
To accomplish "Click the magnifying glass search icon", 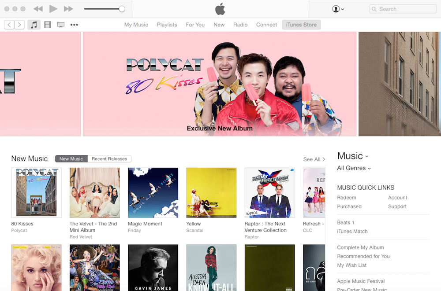I will [x=374, y=9].
